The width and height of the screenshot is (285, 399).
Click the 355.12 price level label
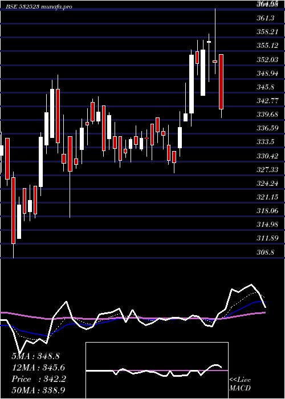[x=267, y=46]
